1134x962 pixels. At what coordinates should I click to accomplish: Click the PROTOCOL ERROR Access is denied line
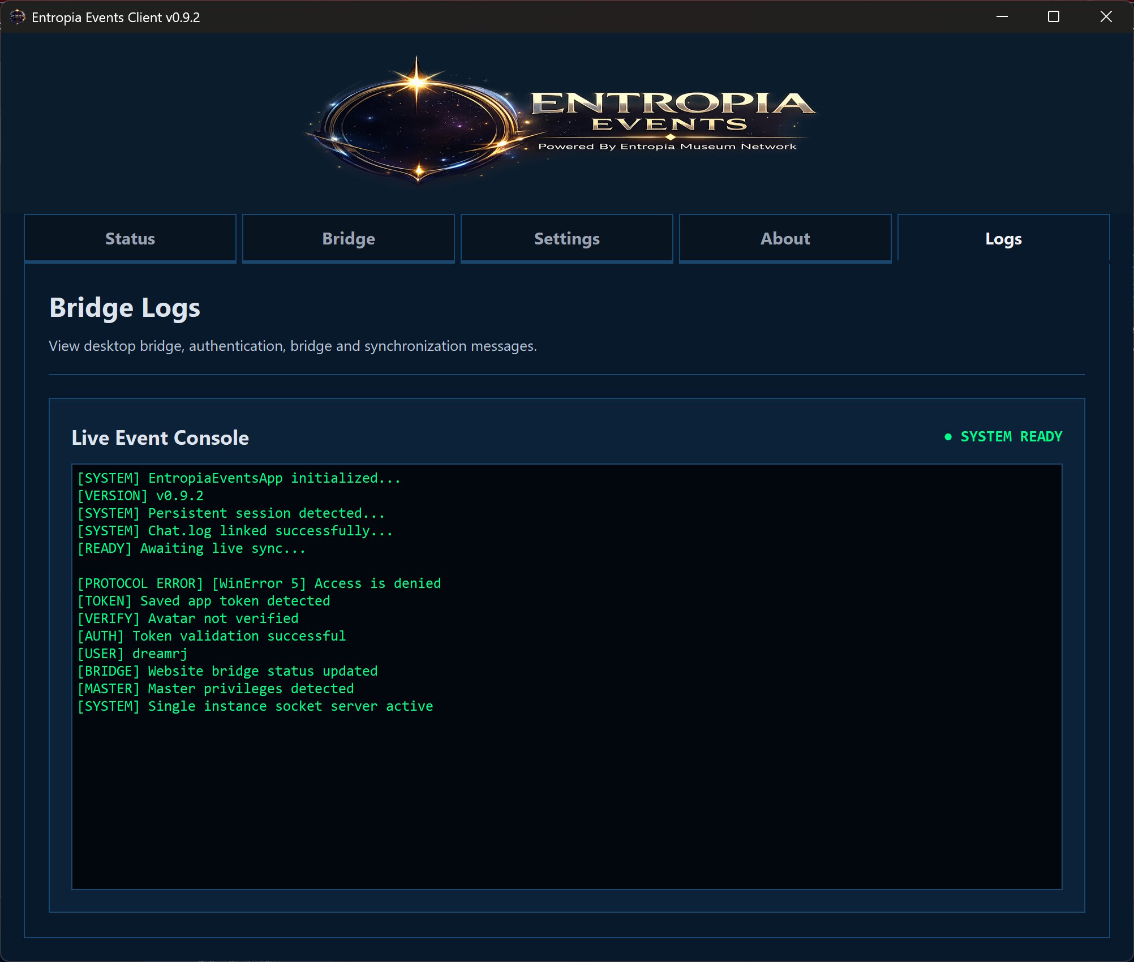click(259, 583)
